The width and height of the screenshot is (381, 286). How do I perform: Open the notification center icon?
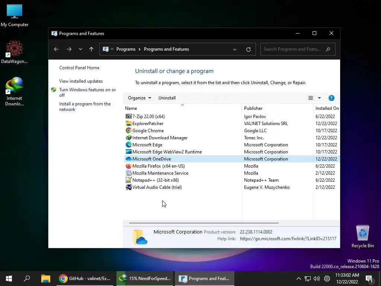[369, 279]
